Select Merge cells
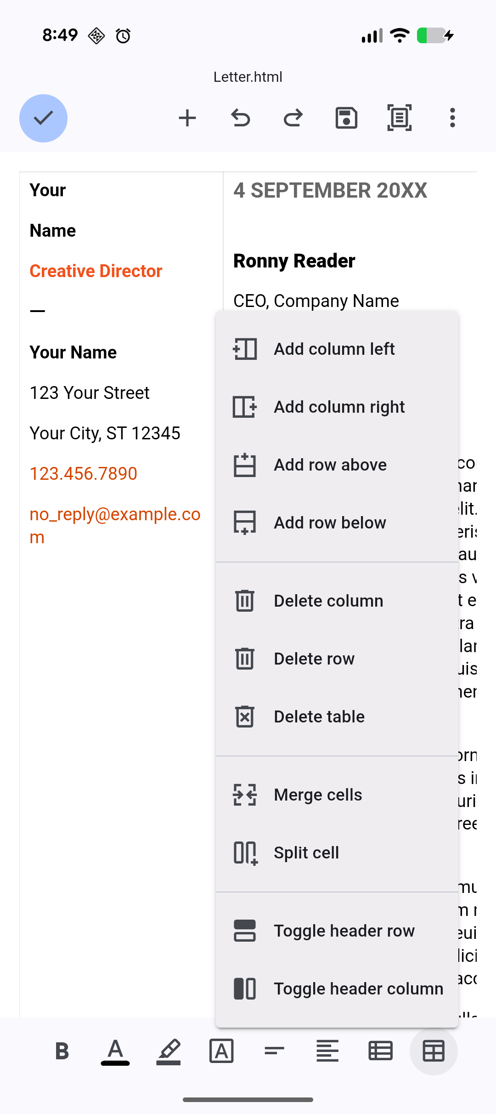Viewport: 496px width, 1114px height. 318,795
